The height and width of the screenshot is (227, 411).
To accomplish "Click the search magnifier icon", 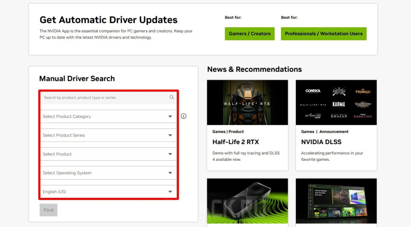I will point(172,97).
